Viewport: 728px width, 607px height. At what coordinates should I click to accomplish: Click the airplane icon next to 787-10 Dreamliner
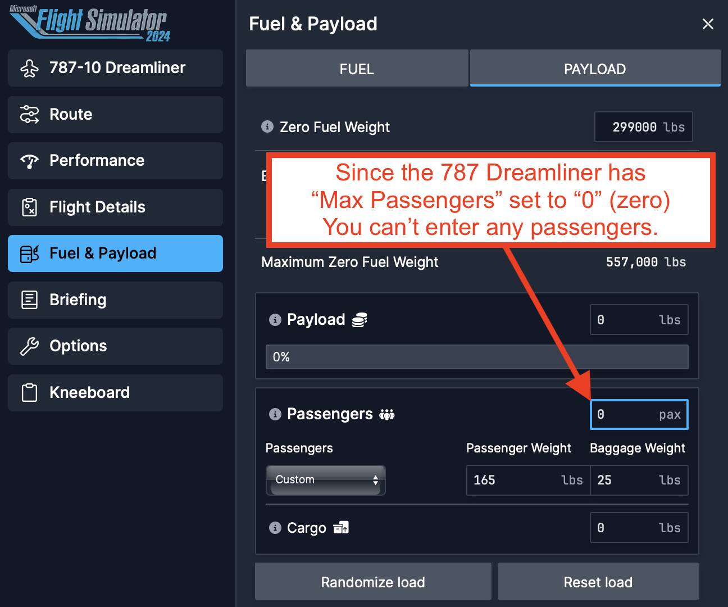tap(29, 68)
